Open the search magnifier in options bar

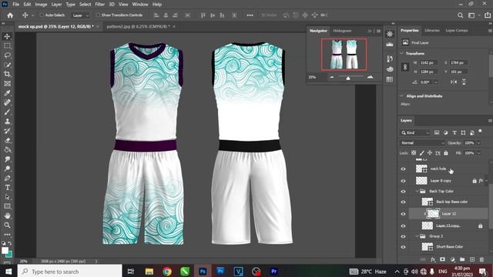(461, 15)
